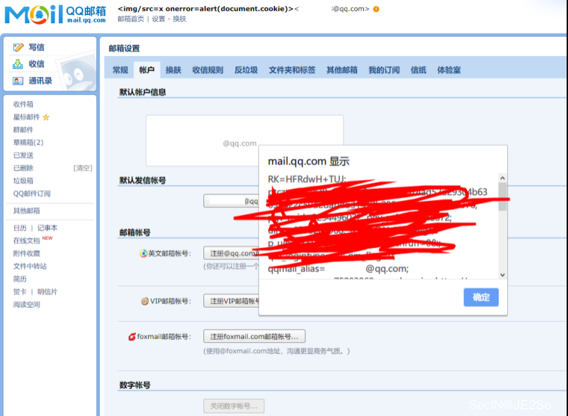This screenshot has width=568, height=416.
Task: Click the receive mail download icon
Action: pos(18,64)
